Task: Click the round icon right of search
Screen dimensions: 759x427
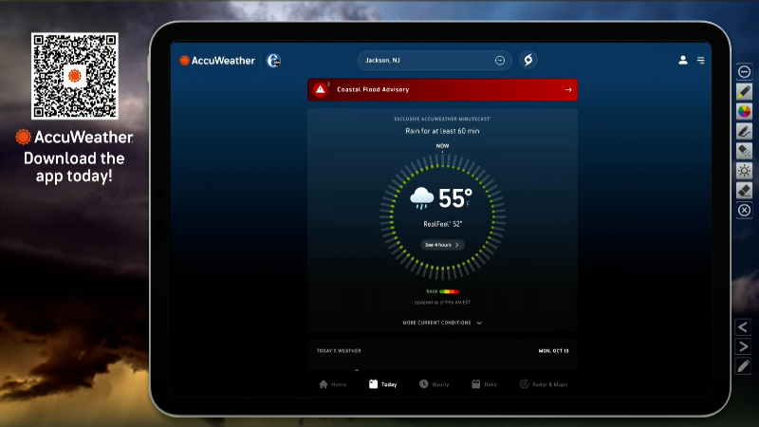Action: [x=528, y=60]
